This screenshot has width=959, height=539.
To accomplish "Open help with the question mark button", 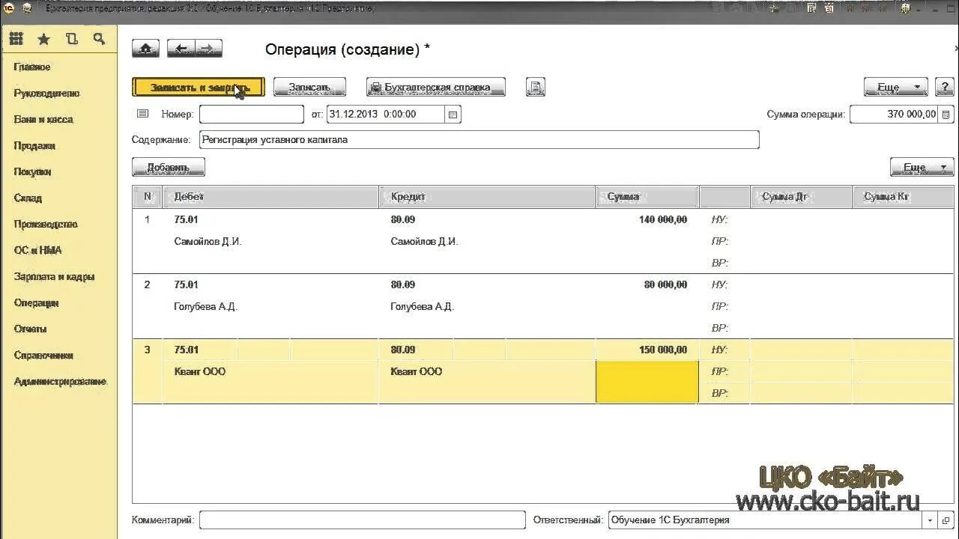I will point(945,87).
